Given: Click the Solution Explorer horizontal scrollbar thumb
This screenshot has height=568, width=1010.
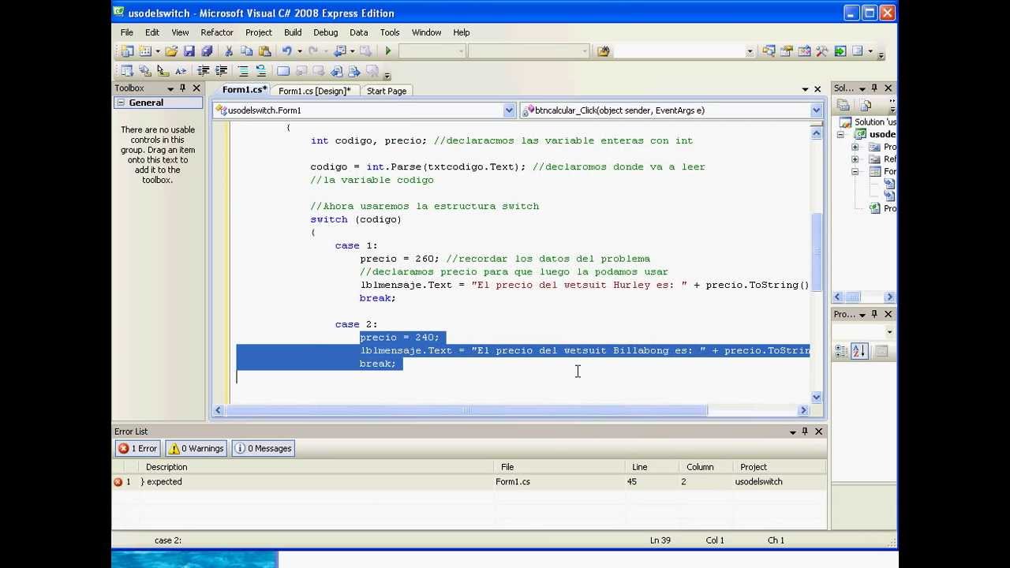Looking at the screenshot, I should point(851,297).
